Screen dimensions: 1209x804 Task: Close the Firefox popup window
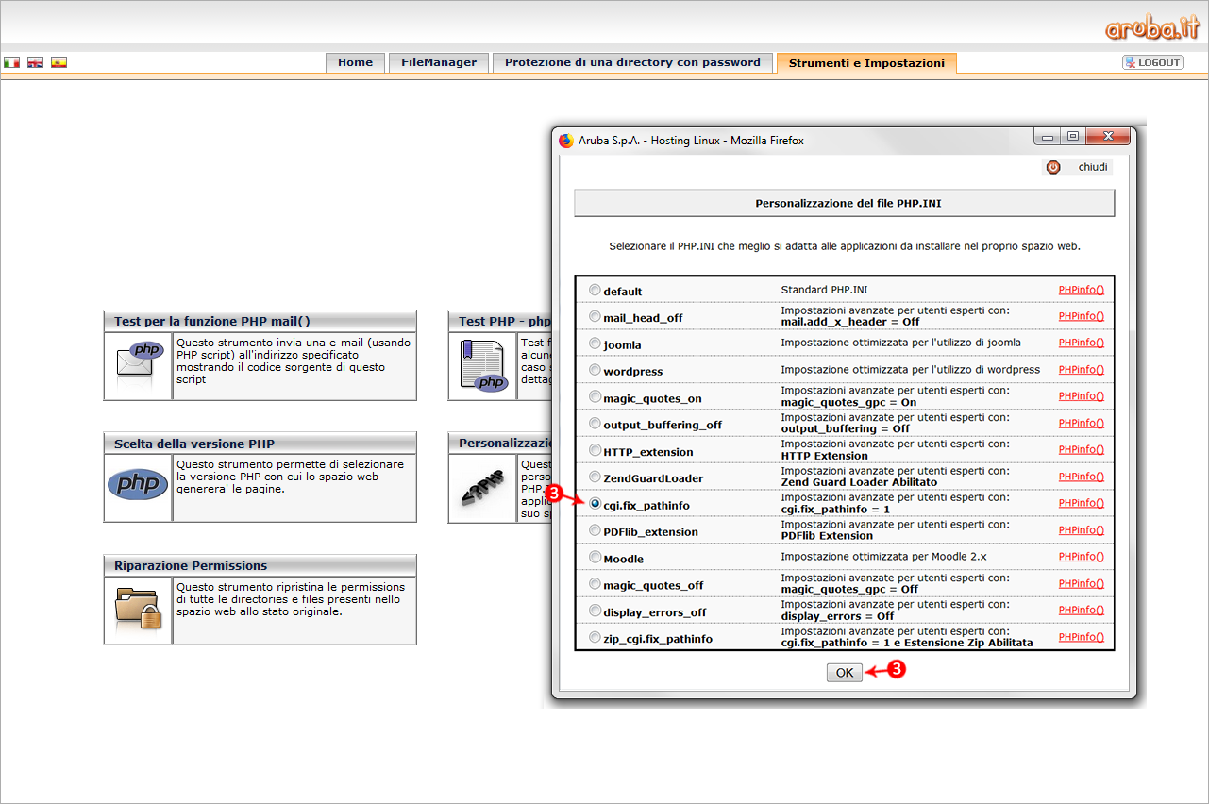(1107, 136)
